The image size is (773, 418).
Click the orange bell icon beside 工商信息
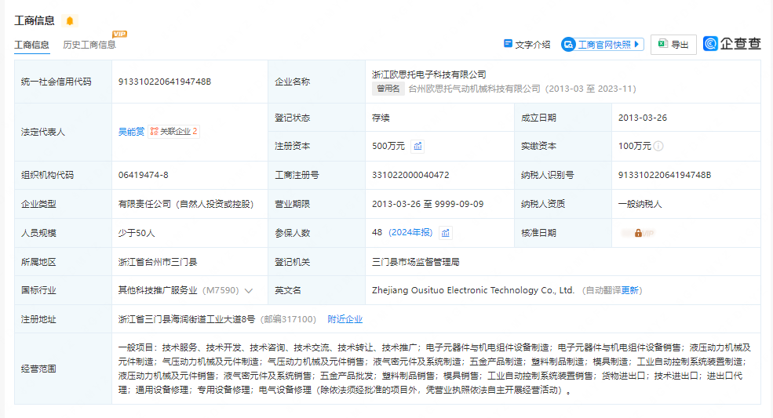pos(70,20)
